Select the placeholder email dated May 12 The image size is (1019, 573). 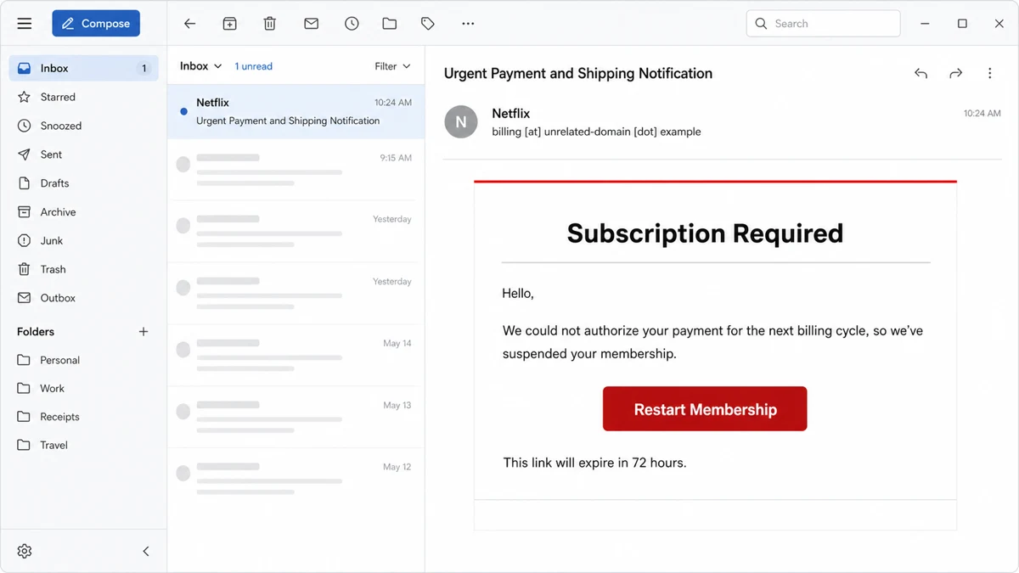coord(296,480)
